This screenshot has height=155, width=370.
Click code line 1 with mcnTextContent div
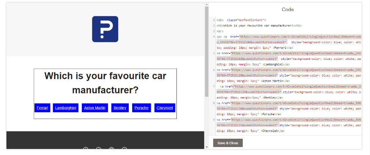point(241,20)
